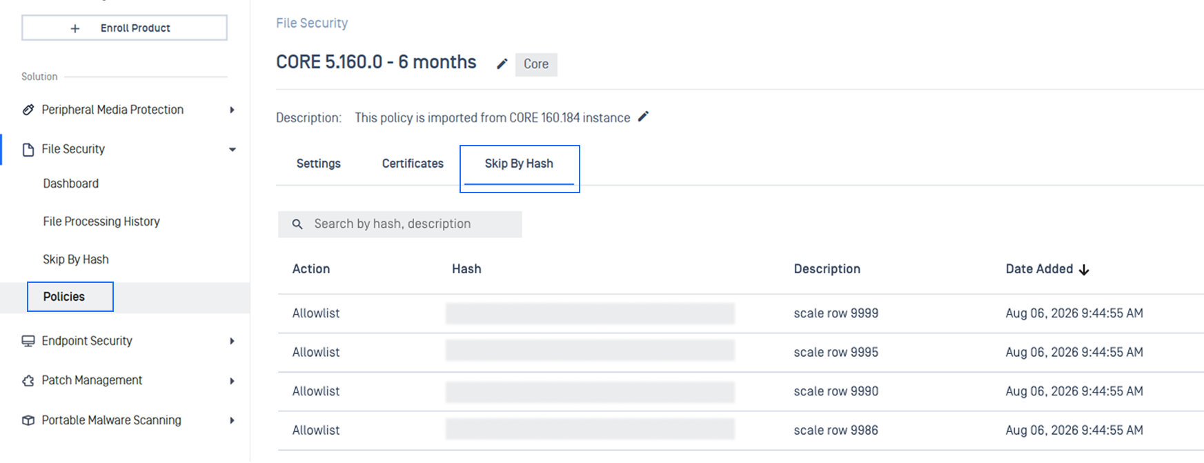The height and width of the screenshot is (463, 1204).
Task: Click the Peripheral Media Protection icon
Action: (28, 110)
